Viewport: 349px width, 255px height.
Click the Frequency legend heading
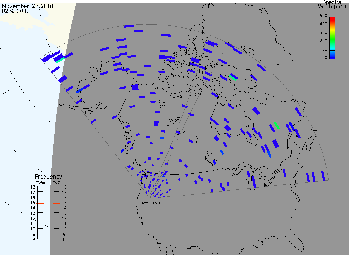click(x=48, y=177)
